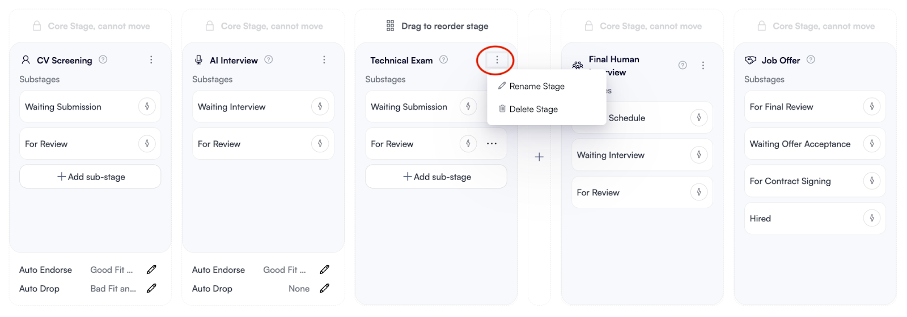Open For Review substage ellipsis menu

(x=491, y=144)
